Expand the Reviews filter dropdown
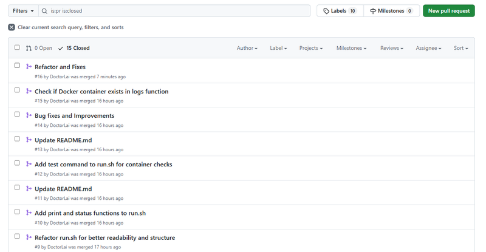The height and width of the screenshot is (252, 486). click(x=391, y=48)
